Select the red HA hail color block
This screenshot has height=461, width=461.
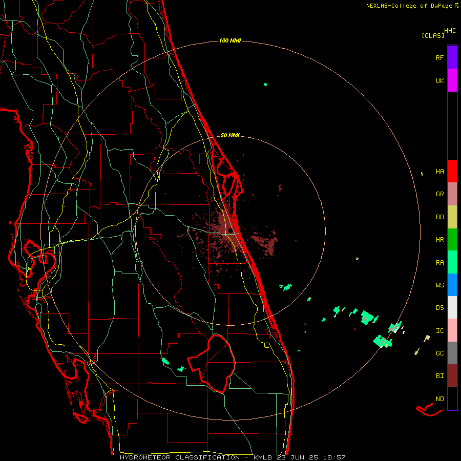click(452, 171)
